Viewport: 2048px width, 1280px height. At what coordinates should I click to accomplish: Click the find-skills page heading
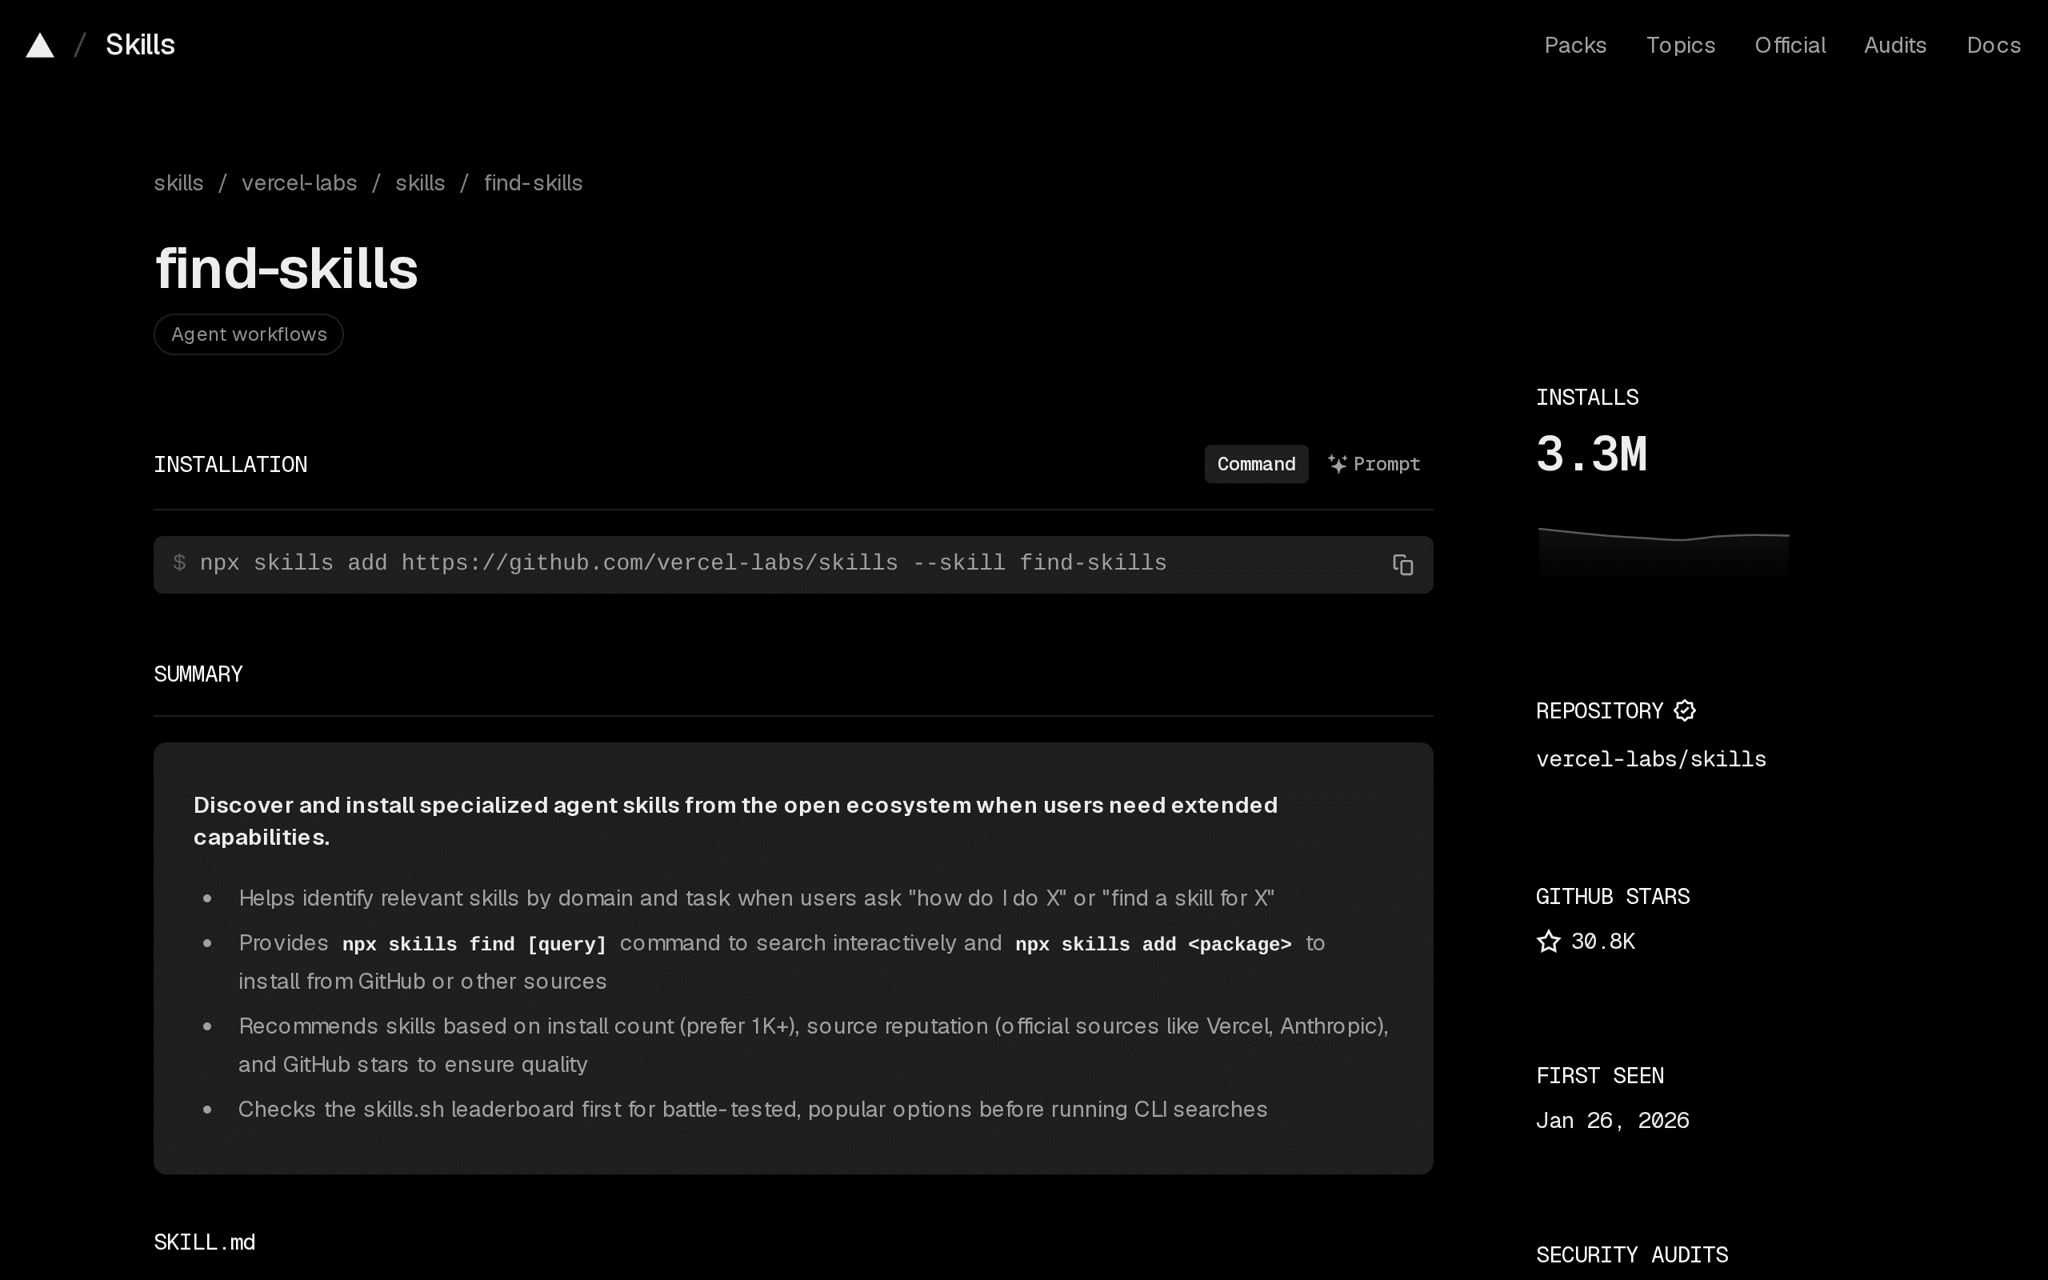tap(286, 268)
